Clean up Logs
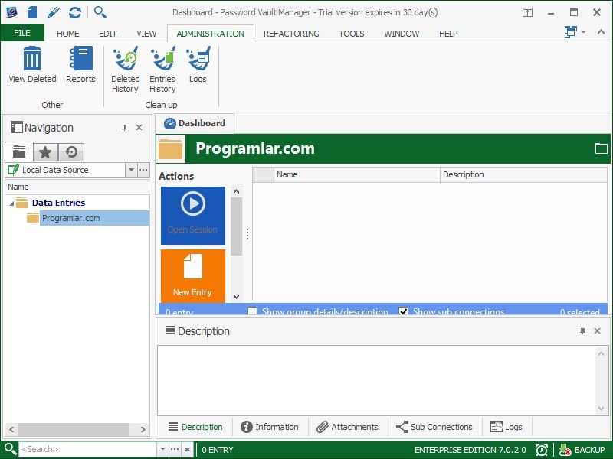Image resolution: width=613 pixels, height=459 pixels. tap(198, 64)
